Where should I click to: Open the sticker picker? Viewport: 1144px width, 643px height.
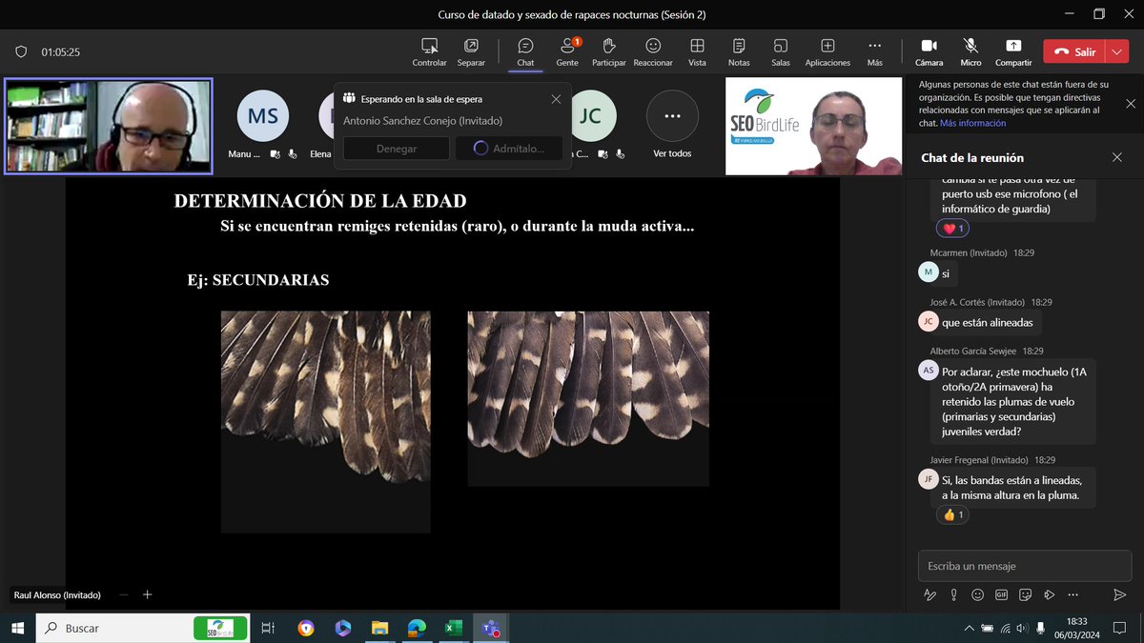1025,594
